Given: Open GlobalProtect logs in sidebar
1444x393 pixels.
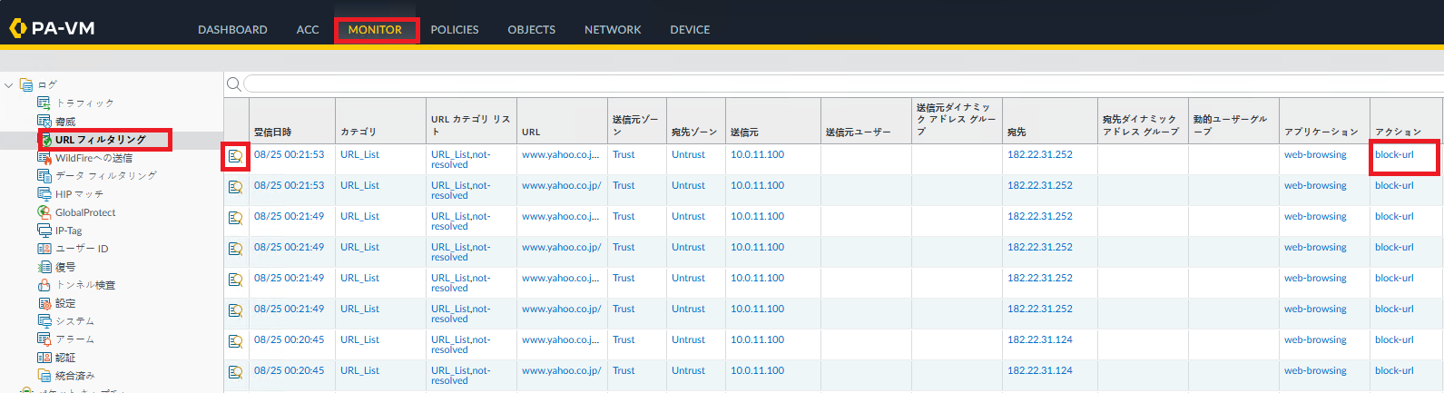Looking at the screenshot, I should 84,212.
